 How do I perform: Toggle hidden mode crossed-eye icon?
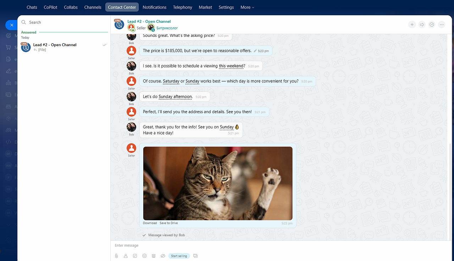(163, 256)
